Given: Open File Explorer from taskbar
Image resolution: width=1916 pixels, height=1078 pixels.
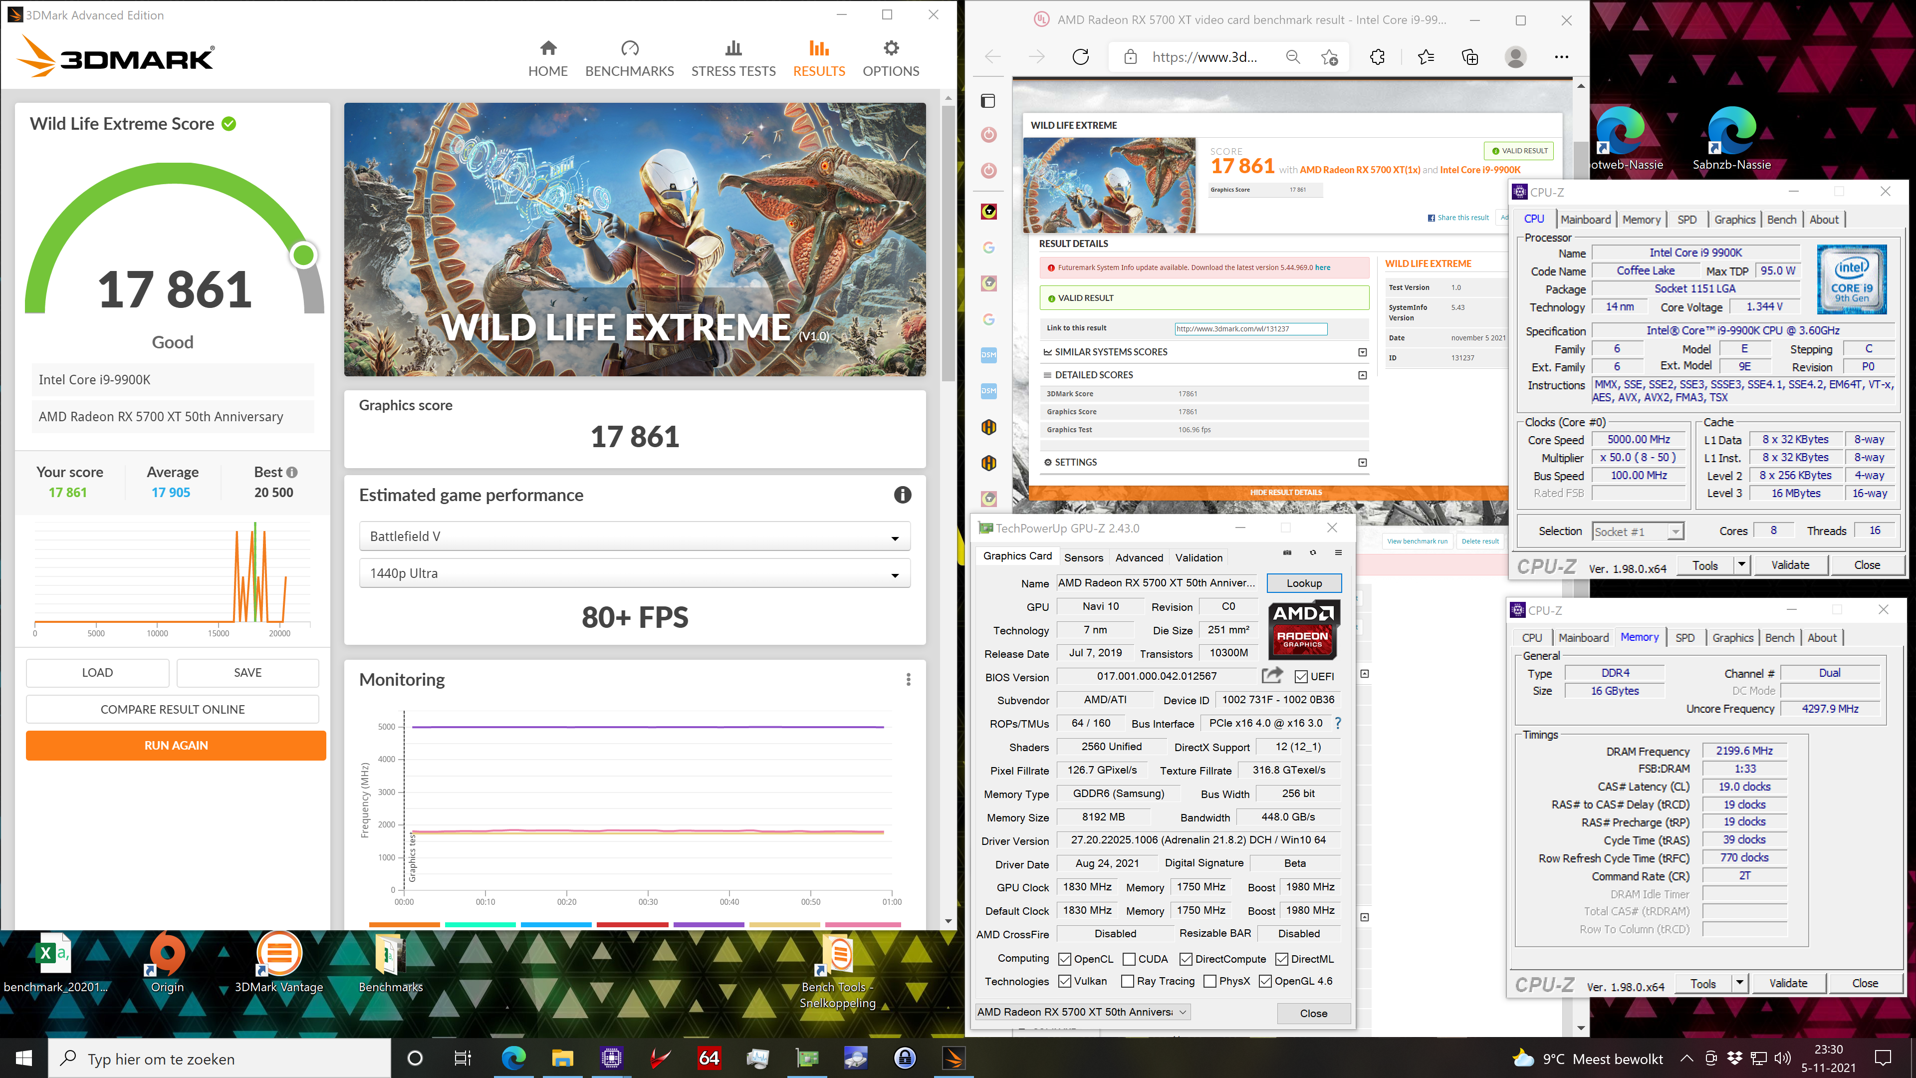Looking at the screenshot, I should tap(562, 1058).
